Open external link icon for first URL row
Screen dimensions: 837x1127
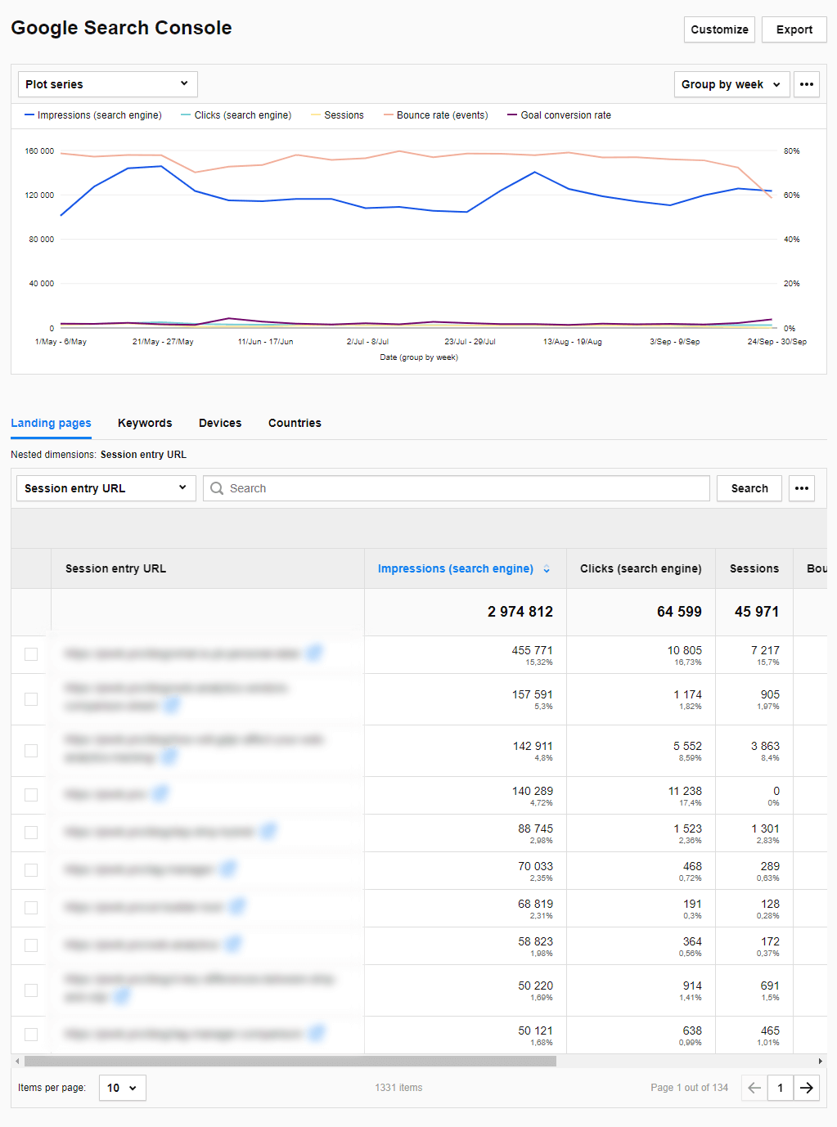pyautogui.click(x=314, y=653)
